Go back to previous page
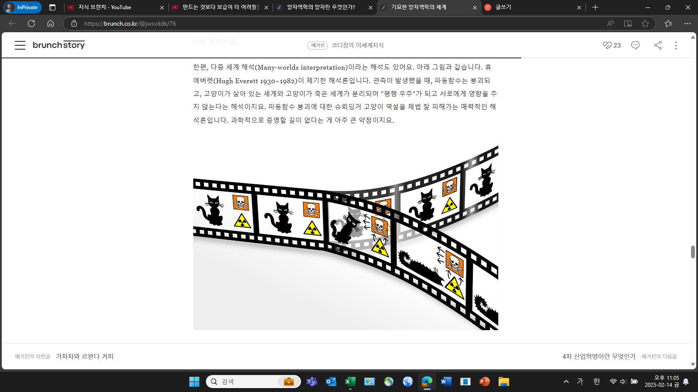This screenshot has height=392, width=698. coord(12,24)
